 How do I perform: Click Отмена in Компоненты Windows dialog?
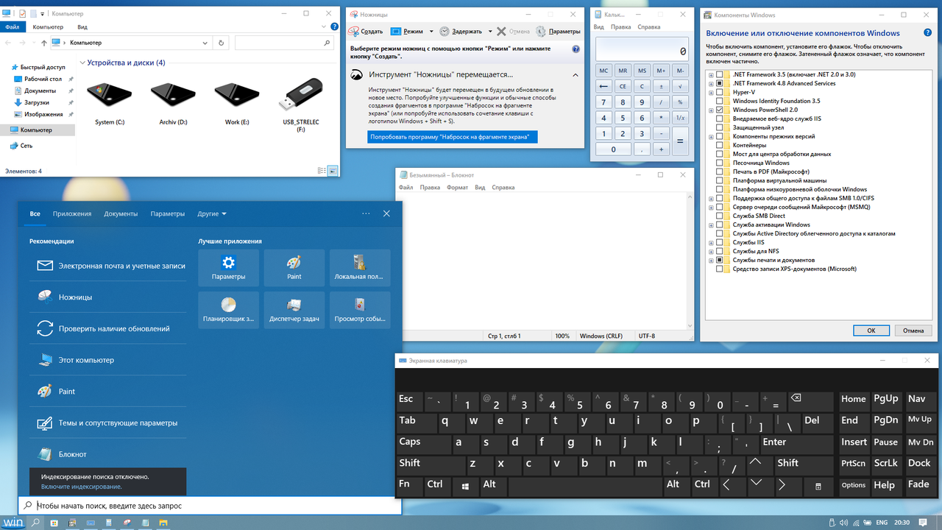pyautogui.click(x=913, y=331)
